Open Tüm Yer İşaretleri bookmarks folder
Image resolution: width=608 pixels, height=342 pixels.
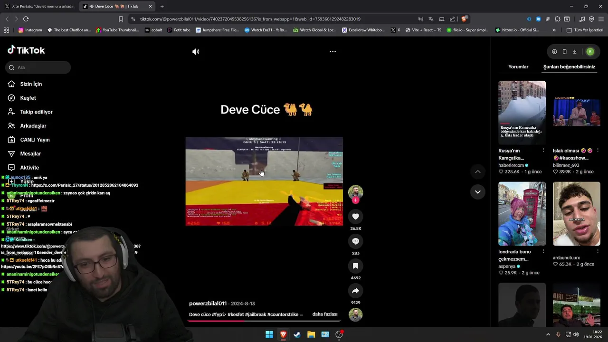(x=585, y=30)
